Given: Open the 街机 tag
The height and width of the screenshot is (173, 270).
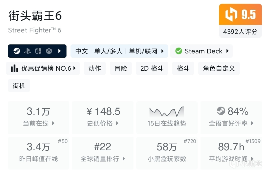Looking at the screenshot, I should pos(19,86).
